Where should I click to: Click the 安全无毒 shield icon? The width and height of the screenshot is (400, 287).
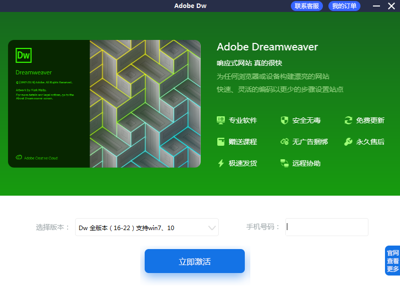[284, 120]
